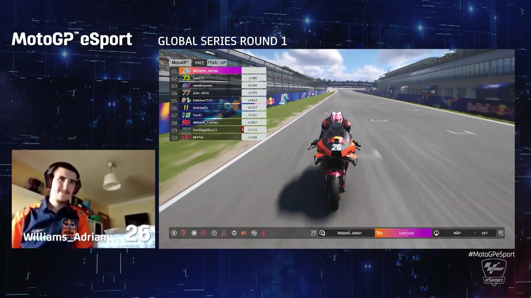Click the right trigger icon at bar end

(x=501, y=233)
